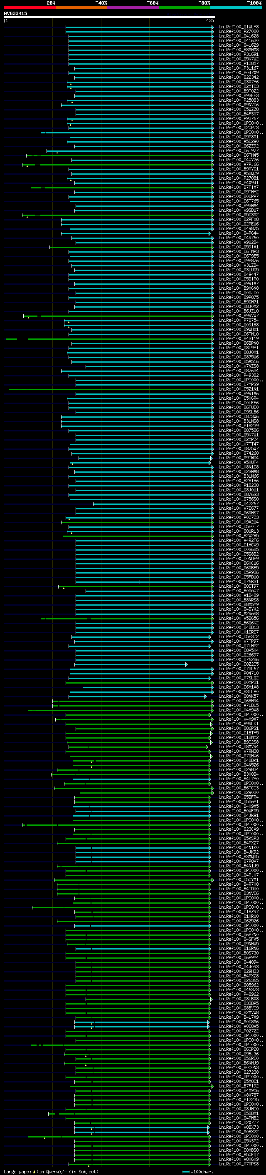Select the UniRef100_B7FIX7 label

click(239, 188)
